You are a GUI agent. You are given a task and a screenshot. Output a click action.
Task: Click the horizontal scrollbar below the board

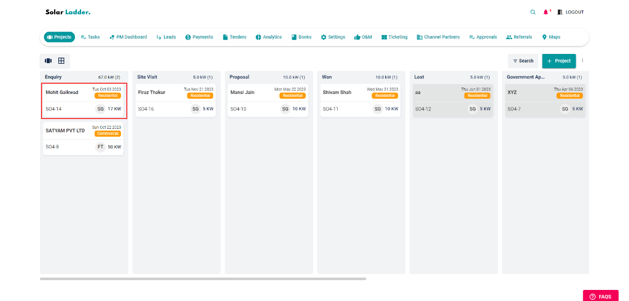pyautogui.click(x=203, y=279)
